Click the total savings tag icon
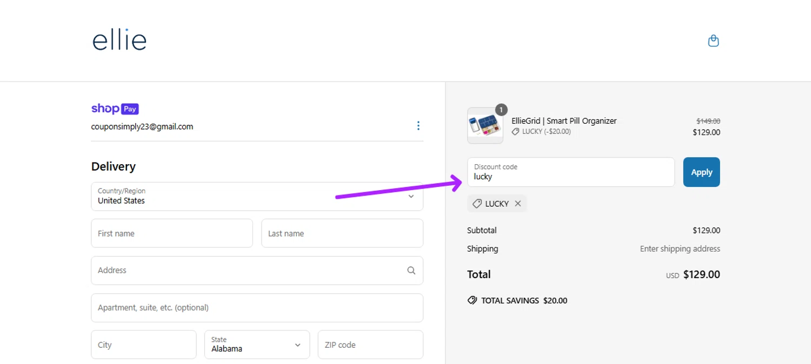 click(x=472, y=300)
